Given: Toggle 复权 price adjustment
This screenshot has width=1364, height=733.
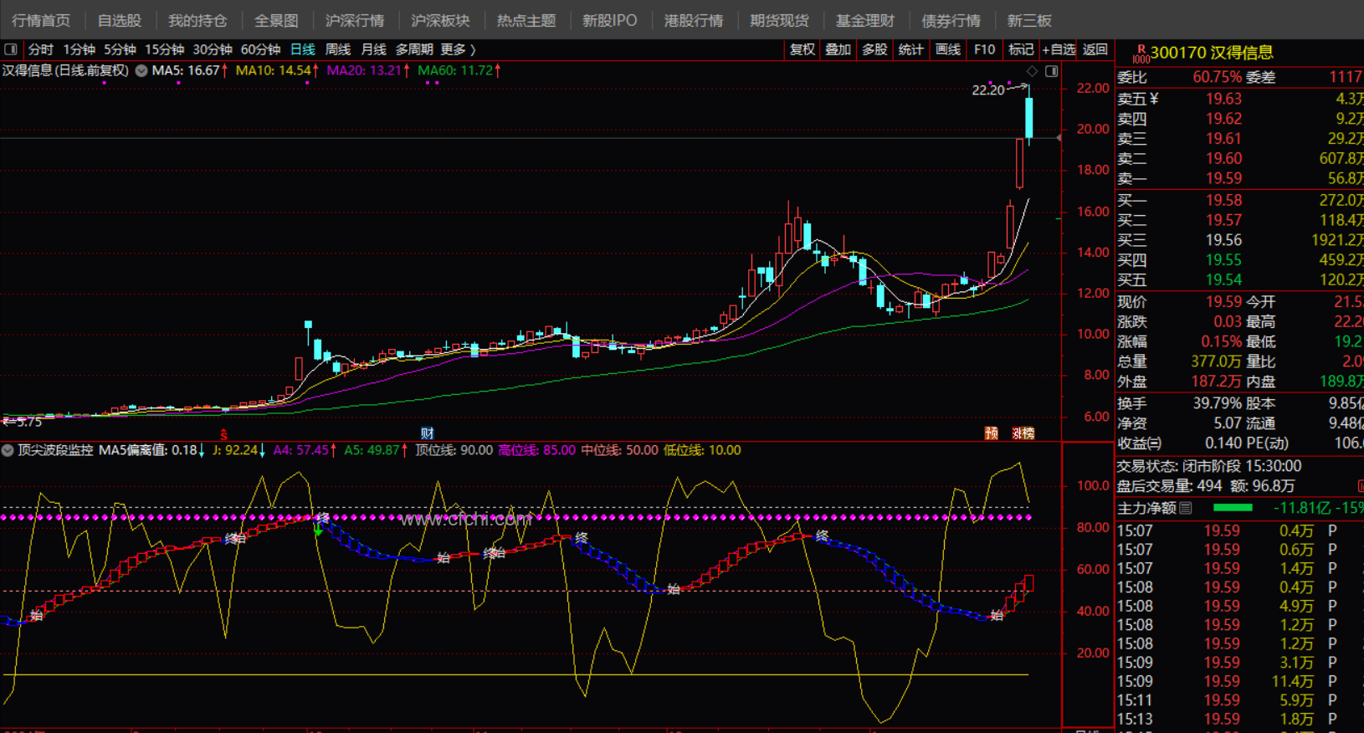Looking at the screenshot, I should [802, 49].
